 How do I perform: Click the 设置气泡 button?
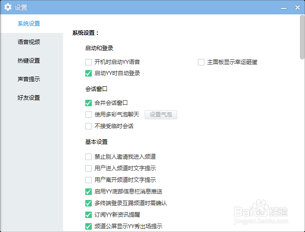tap(161, 115)
